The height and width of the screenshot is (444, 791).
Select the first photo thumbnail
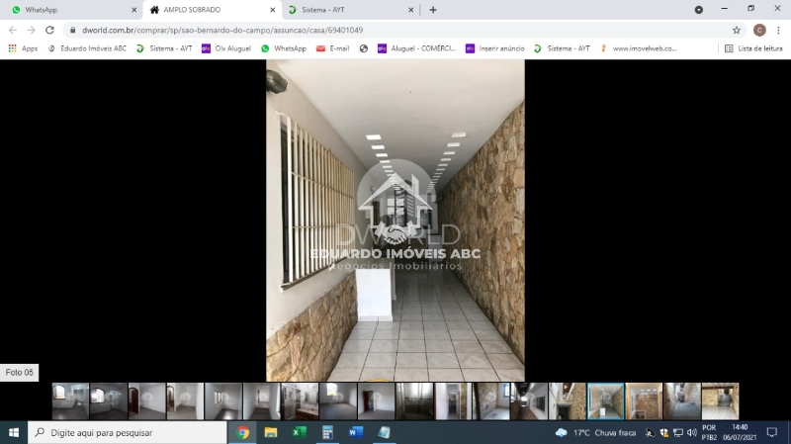(x=70, y=401)
